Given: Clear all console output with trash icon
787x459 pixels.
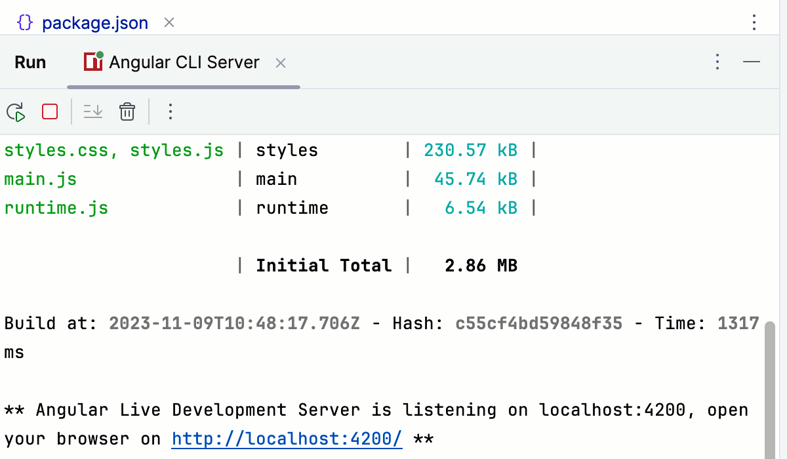Looking at the screenshot, I should (x=127, y=111).
